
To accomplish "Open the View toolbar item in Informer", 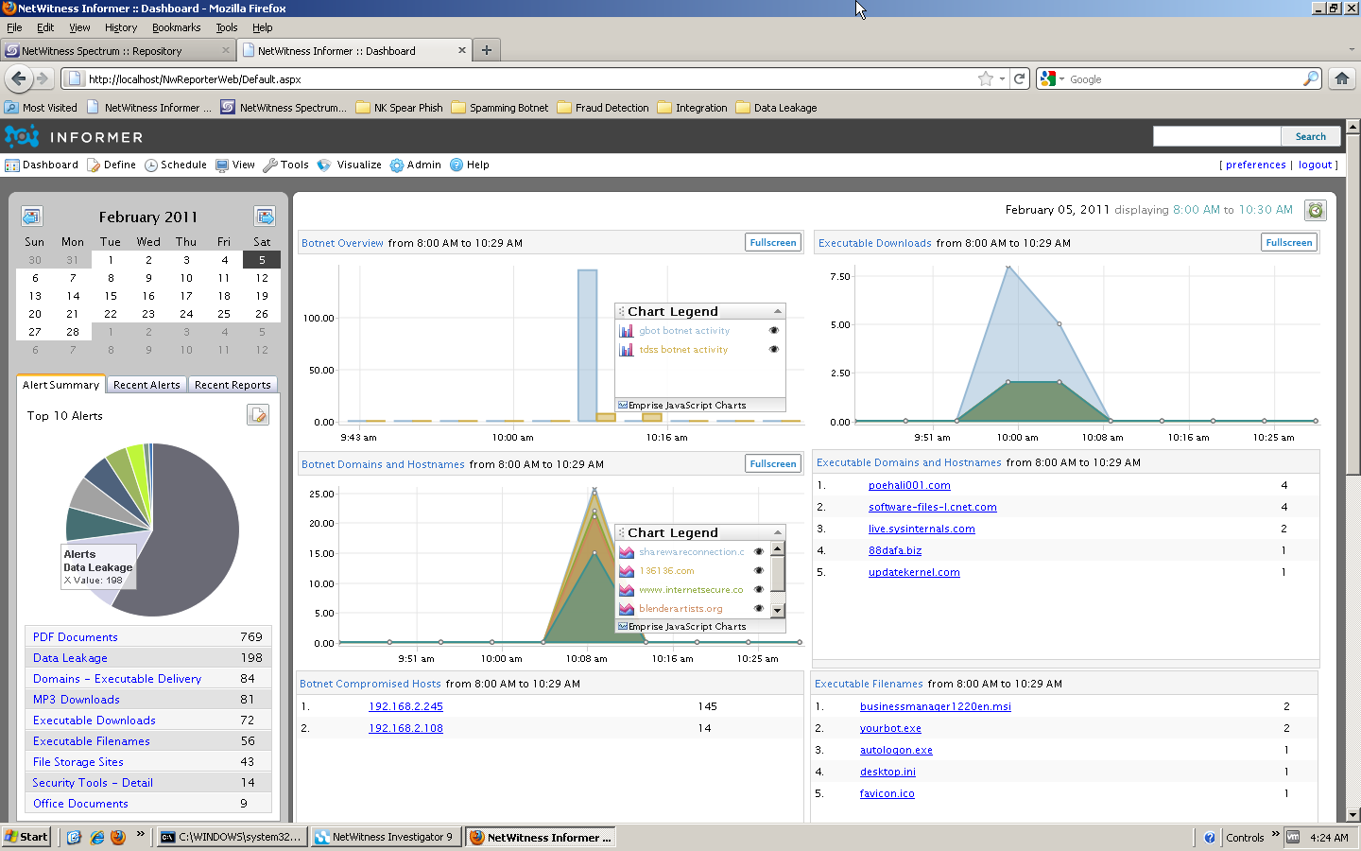I will click(x=235, y=165).
